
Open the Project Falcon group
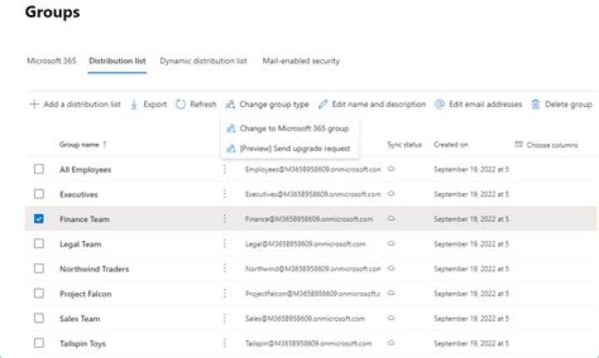point(86,294)
